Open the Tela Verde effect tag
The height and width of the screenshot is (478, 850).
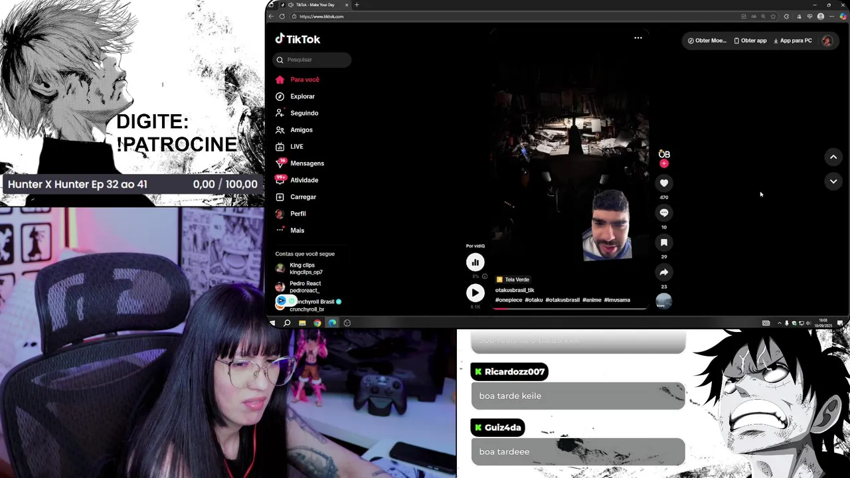(x=513, y=279)
